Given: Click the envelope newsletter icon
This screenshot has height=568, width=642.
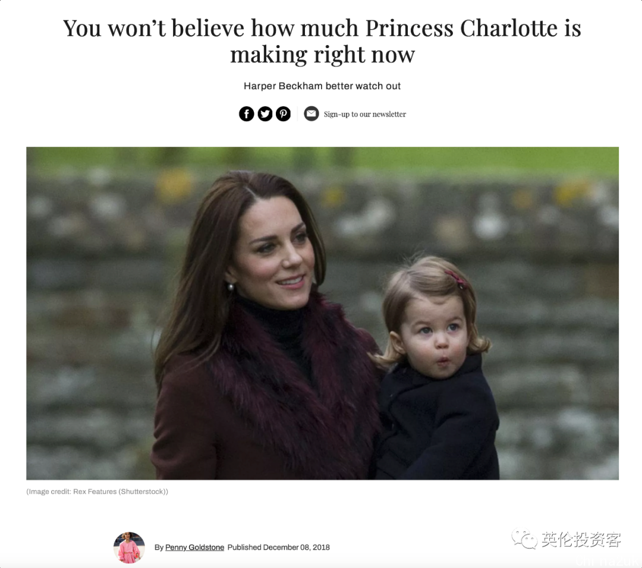Looking at the screenshot, I should [x=311, y=113].
